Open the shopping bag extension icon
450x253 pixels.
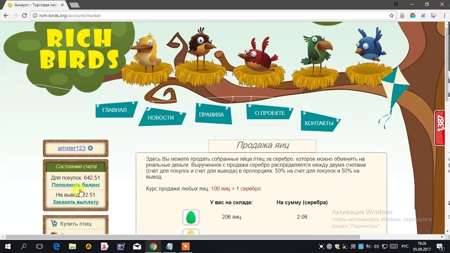(x=402, y=15)
